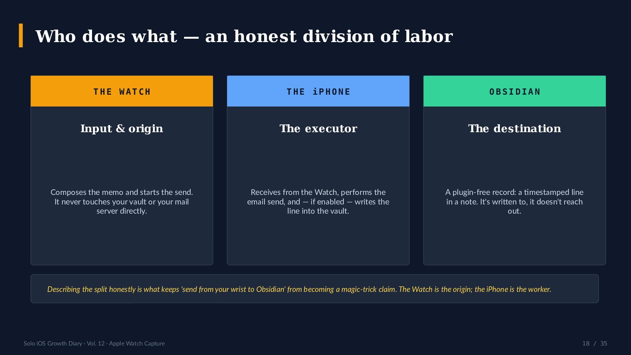Select the iPhone card body panel
Screen dimensions: 631x355
pyautogui.click(x=318, y=186)
